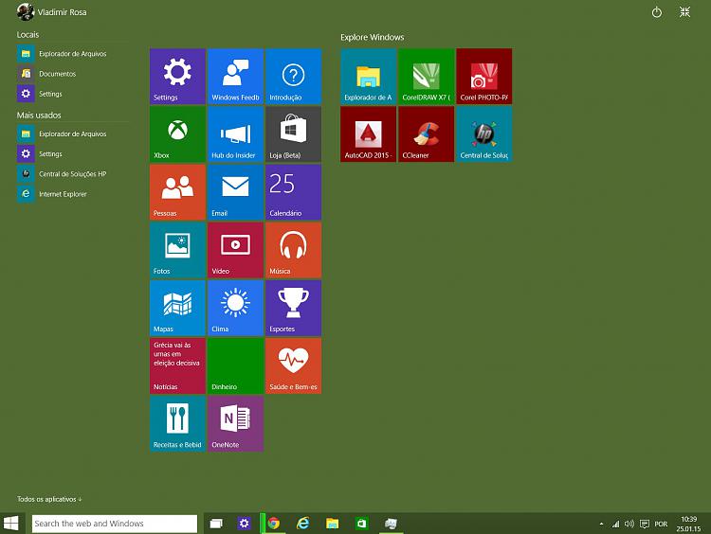Open Documentos under Locais
Viewport: 711px width, 534px height.
coord(46,74)
